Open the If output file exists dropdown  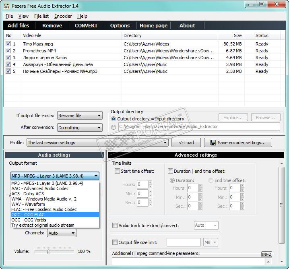80,116
